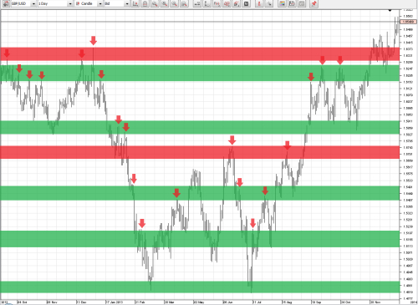This screenshot has height=305, width=418.
Task: Click the third magnifier zoom icon
Action: tap(174, 3)
